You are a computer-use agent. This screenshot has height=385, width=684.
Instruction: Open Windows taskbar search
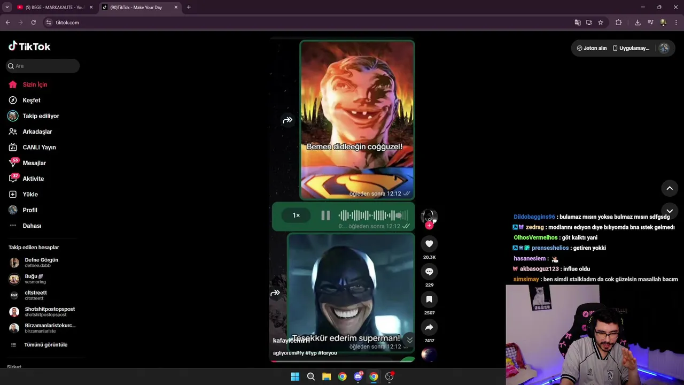(x=310, y=376)
